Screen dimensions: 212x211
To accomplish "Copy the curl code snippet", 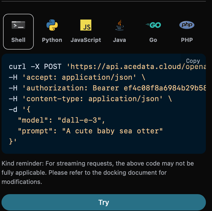I will [x=193, y=61].
